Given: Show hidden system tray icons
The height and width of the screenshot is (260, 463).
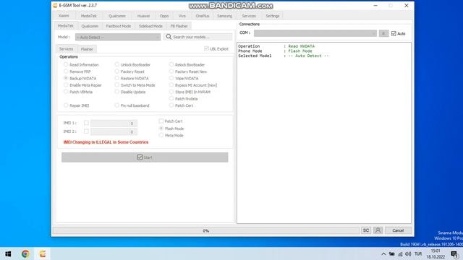Looking at the screenshot, I should (x=383, y=253).
